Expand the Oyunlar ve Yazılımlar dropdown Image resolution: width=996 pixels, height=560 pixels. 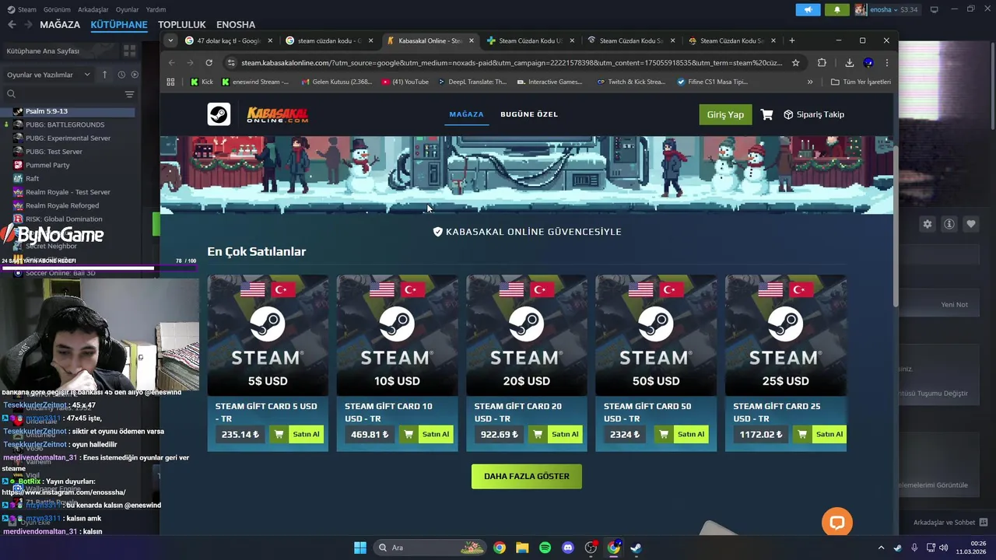click(50, 75)
